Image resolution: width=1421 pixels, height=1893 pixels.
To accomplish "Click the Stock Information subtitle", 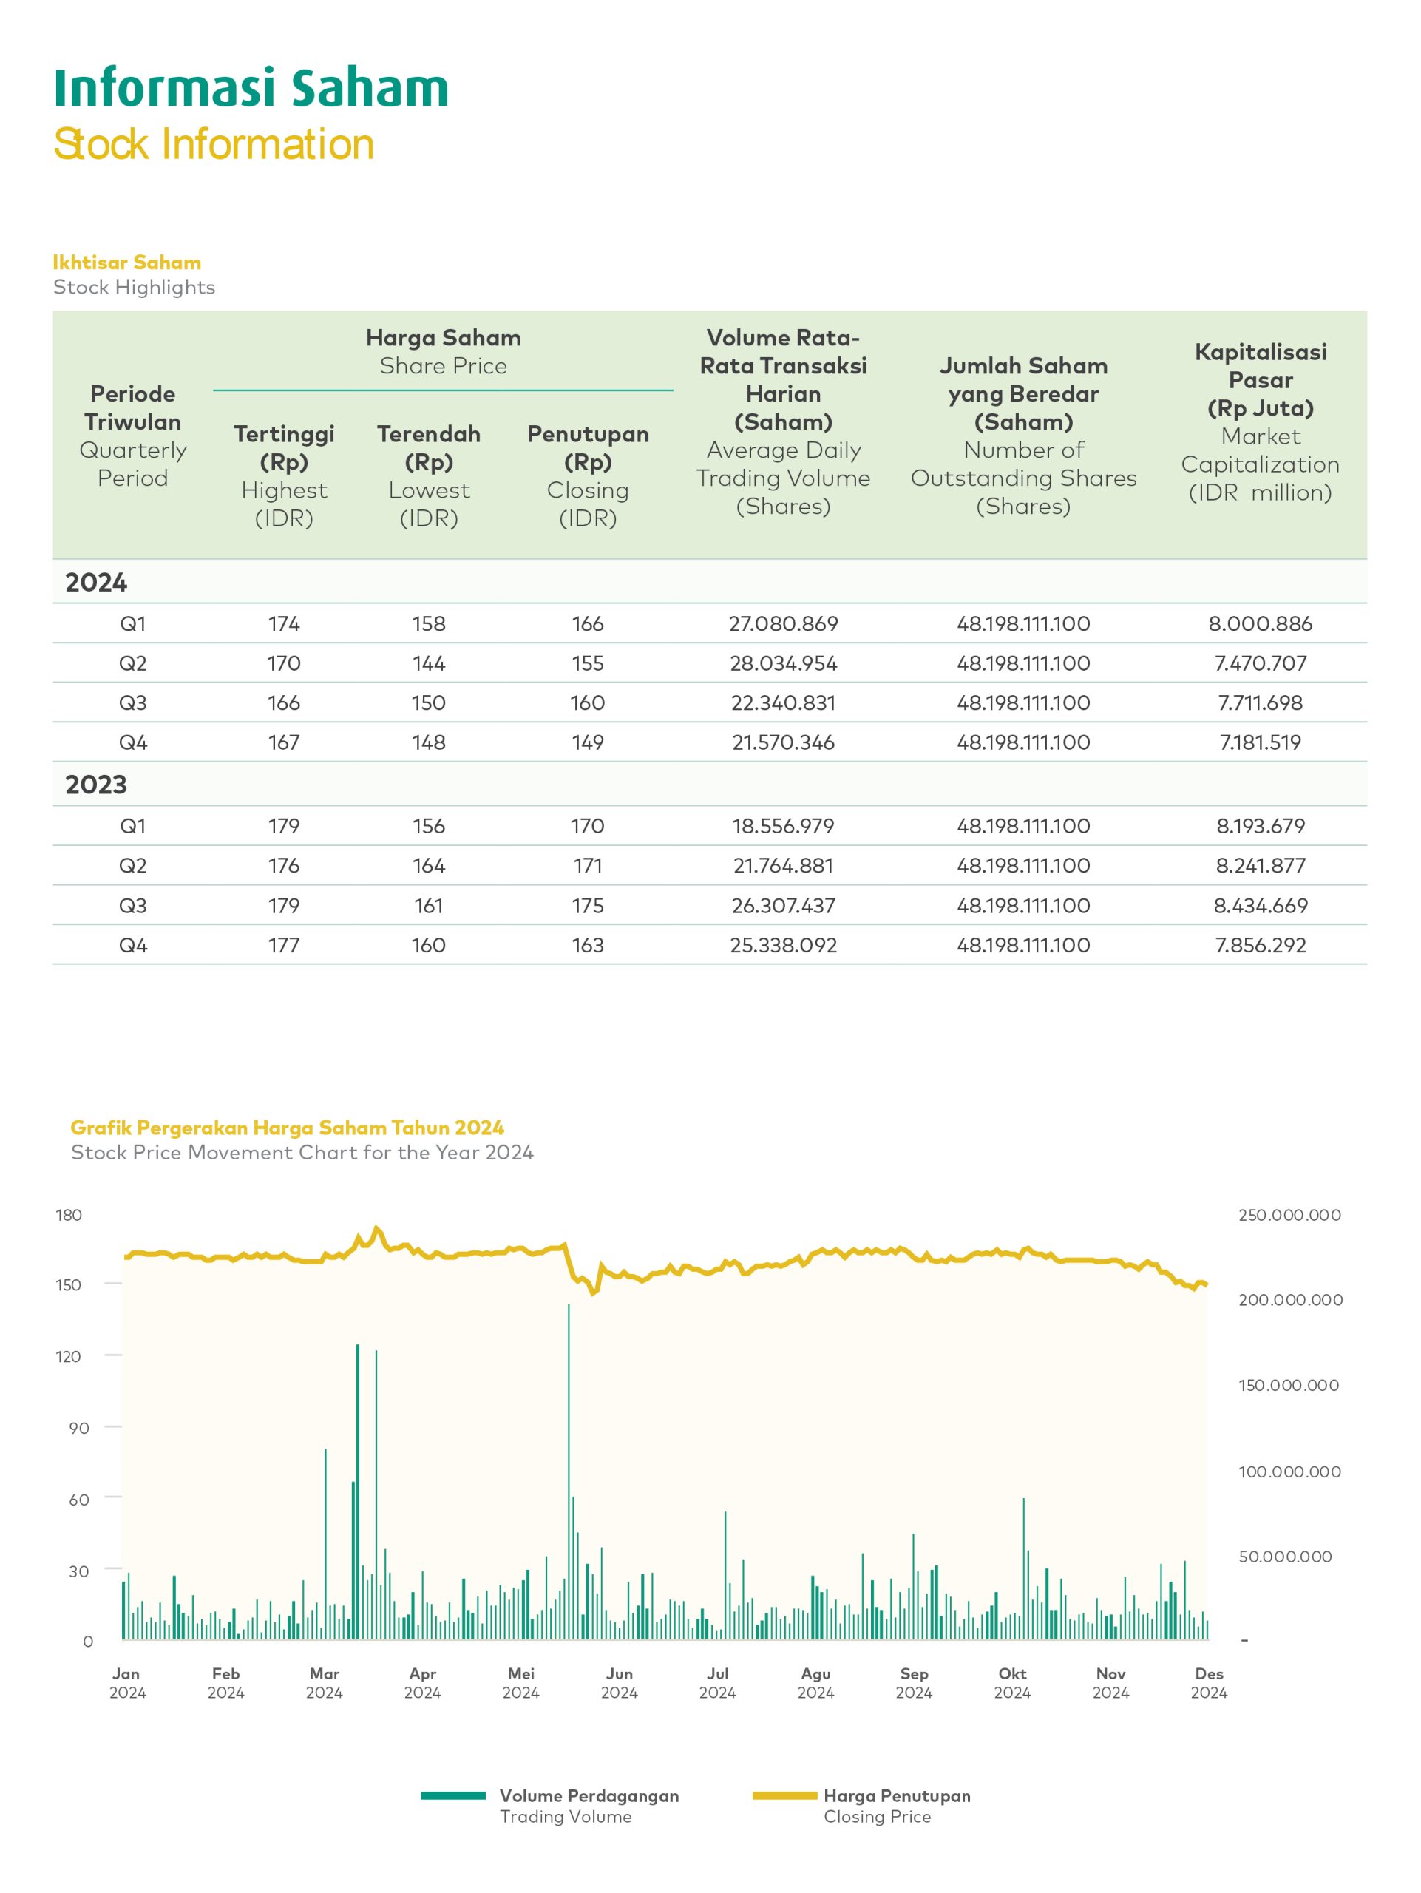I will (214, 145).
